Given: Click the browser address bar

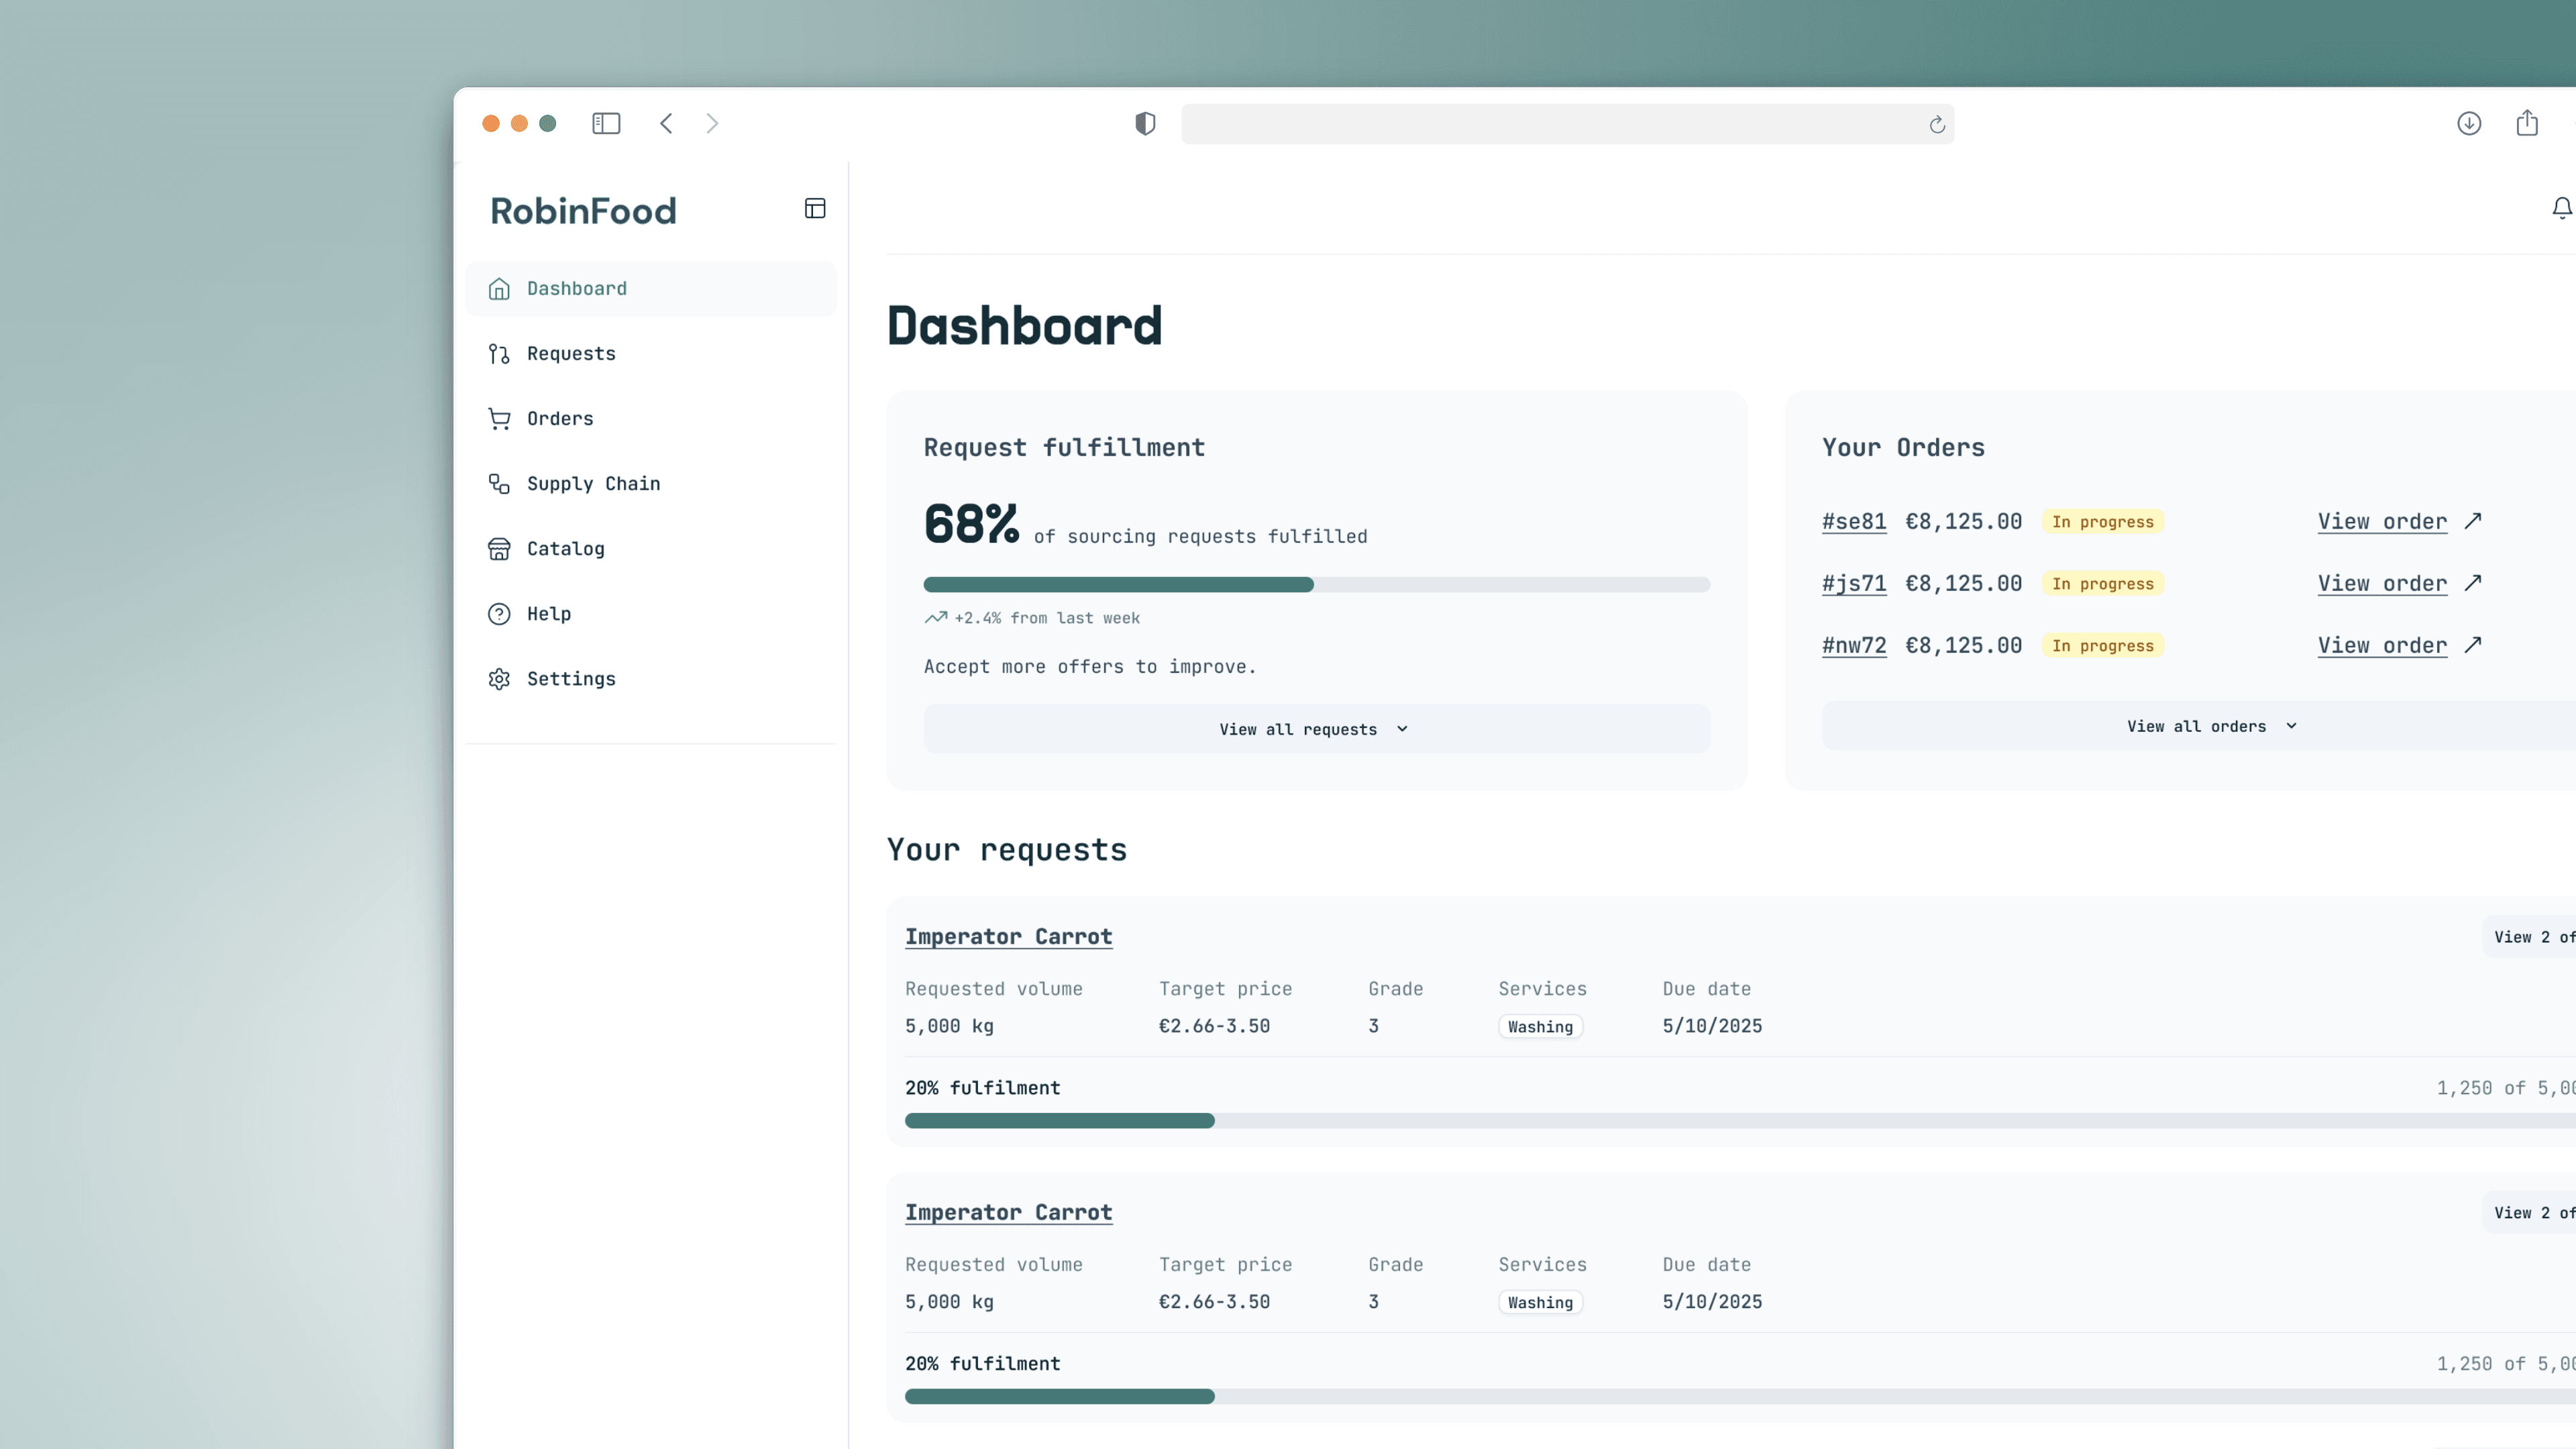Looking at the screenshot, I should click(x=1567, y=124).
